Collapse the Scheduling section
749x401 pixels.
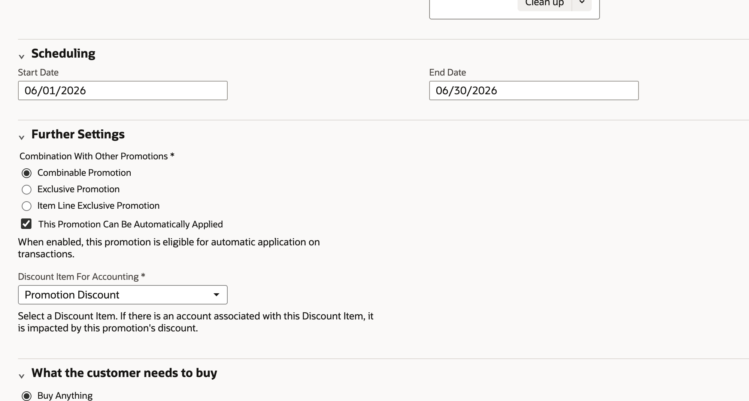[22, 56]
